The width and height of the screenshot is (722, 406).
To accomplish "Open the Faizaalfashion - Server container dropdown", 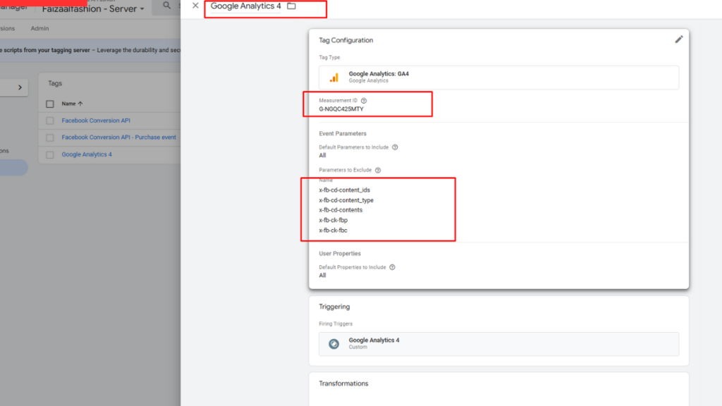I will (x=93, y=8).
